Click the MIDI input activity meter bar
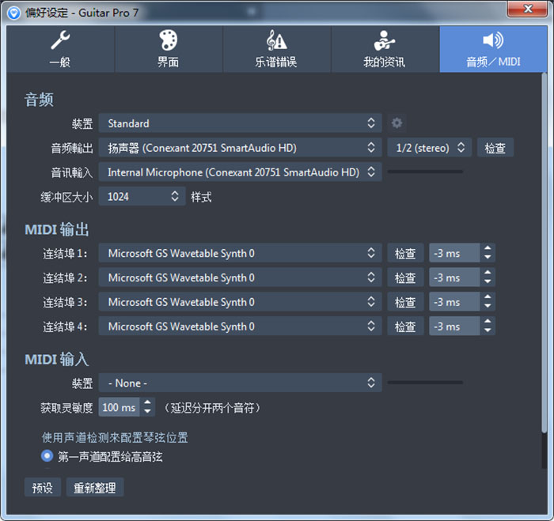 coord(426,383)
